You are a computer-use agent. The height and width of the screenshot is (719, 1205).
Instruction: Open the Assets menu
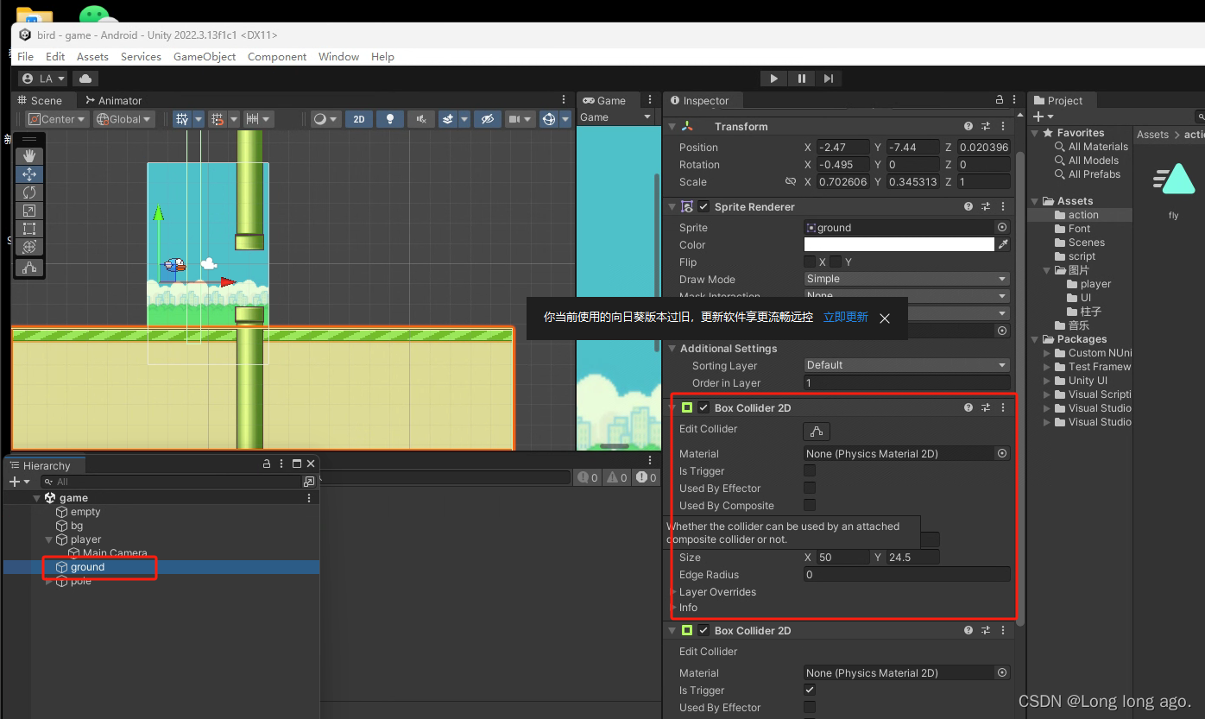click(92, 56)
